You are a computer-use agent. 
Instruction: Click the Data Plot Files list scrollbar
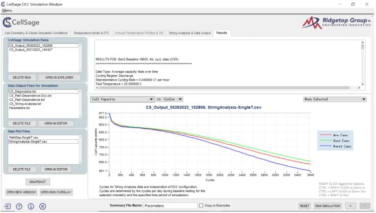81,150
